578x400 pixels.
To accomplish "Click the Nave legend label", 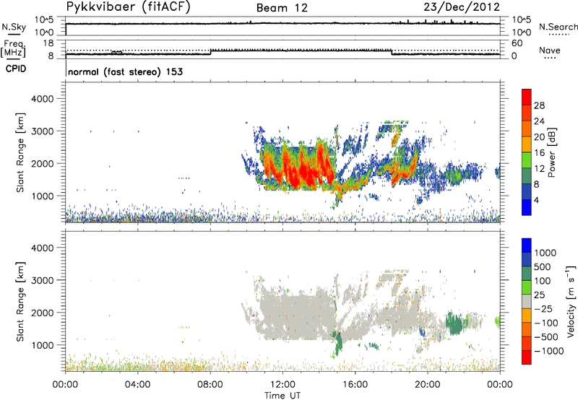I will (x=549, y=50).
